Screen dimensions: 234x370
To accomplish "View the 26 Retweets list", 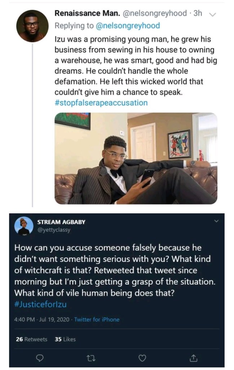I will click(31, 339).
